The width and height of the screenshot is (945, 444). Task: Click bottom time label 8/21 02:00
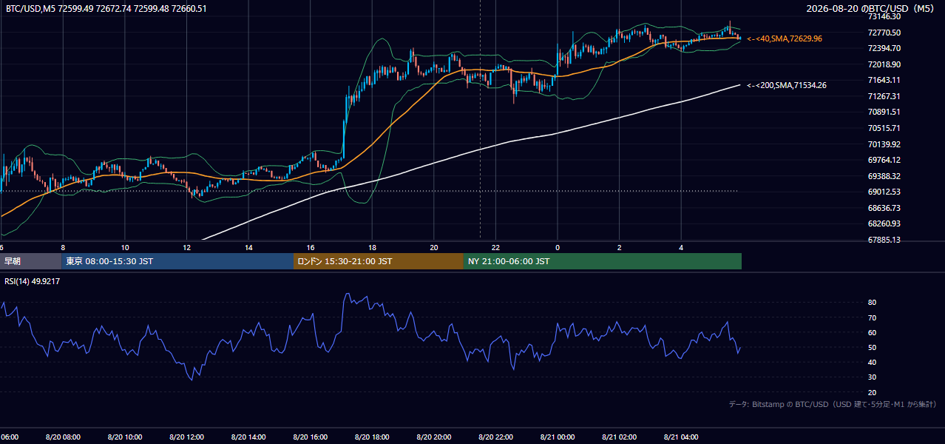point(620,437)
